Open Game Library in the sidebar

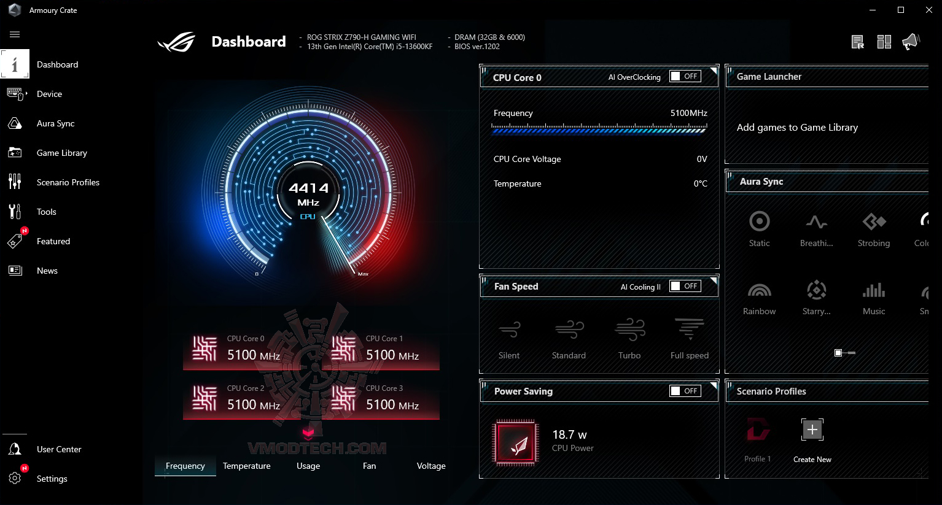pyautogui.click(x=61, y=153)
